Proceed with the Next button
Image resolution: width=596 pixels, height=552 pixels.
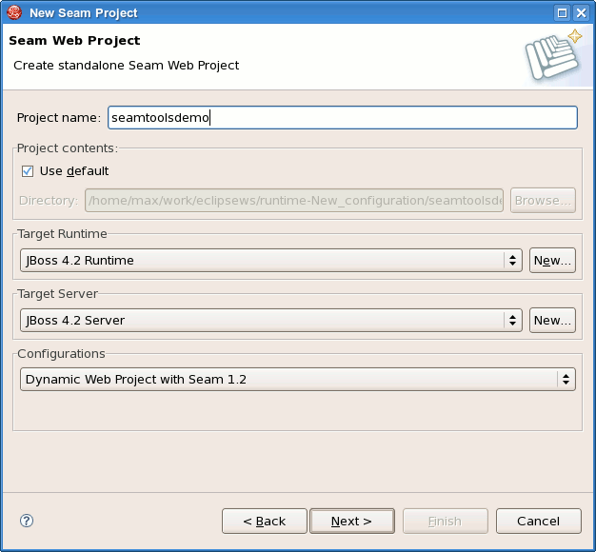[352, 522]
